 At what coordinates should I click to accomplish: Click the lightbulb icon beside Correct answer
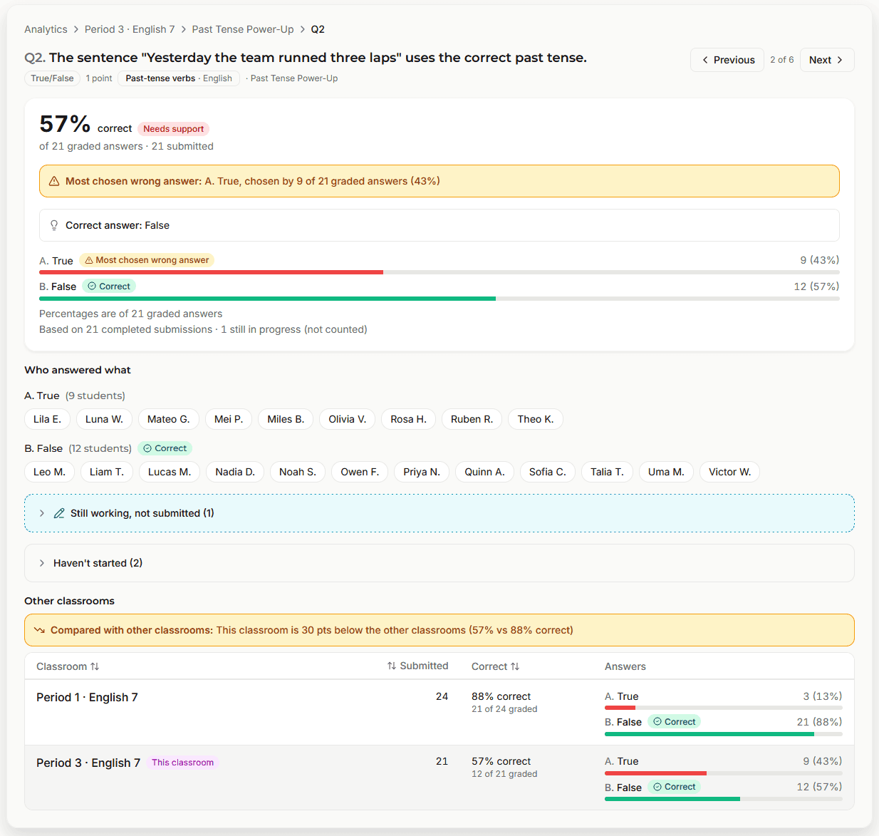point(54,225)
